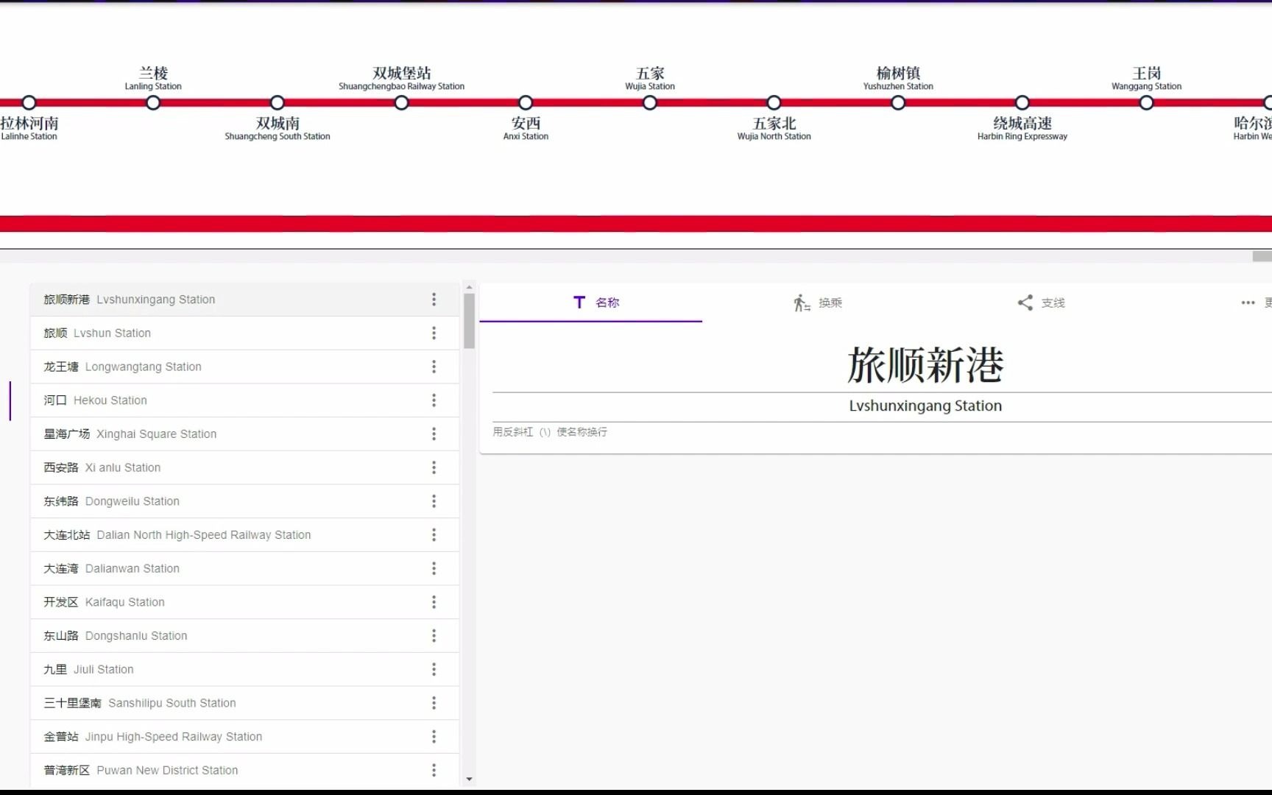Click the 拉林河南 Lalinhe Station marker
Screen dimensions: 1272x795
(x=29, y=102)
